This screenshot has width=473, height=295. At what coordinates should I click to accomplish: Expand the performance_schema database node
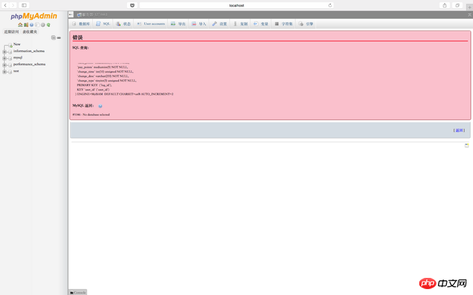(x=4, y=65)
